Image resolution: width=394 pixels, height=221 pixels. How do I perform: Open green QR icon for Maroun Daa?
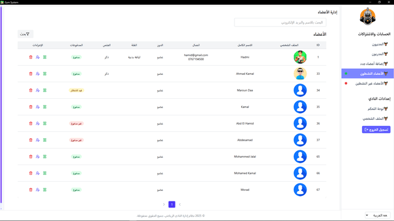click(x=45, y=90)
